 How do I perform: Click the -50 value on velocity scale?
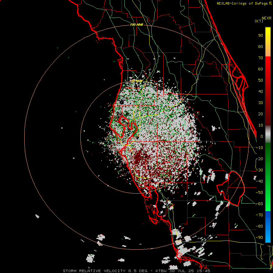259,192
